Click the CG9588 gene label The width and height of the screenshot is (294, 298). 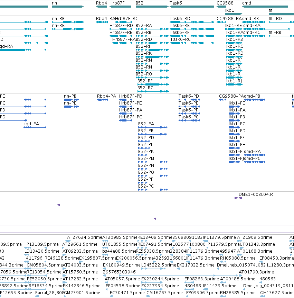(225, 3)
